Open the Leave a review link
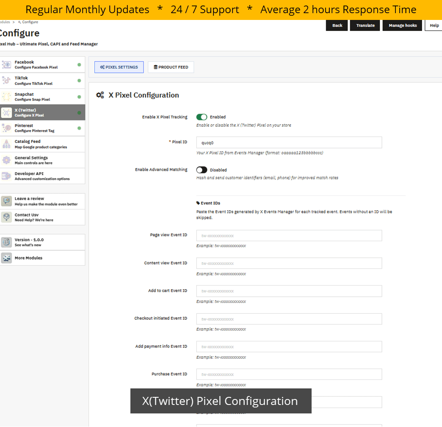The width and height of the screenshot is (442, 427). pos(43,201)
